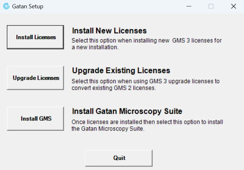The height and width of the screenshot is (170, 244).
Task: Start a new GMS 3 license installation
Action: (x=35, y=37)
